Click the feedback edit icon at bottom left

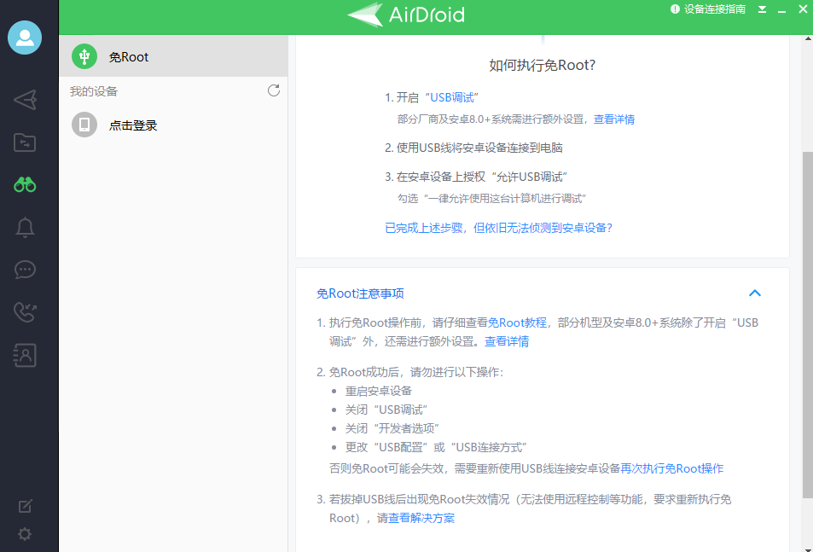(26, 506)
